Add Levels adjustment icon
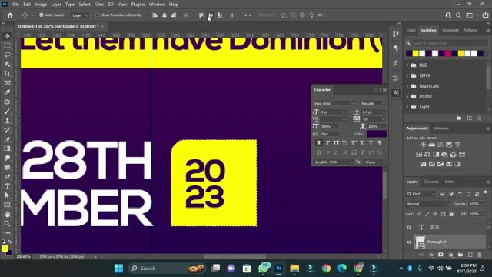 coord(431,145)
